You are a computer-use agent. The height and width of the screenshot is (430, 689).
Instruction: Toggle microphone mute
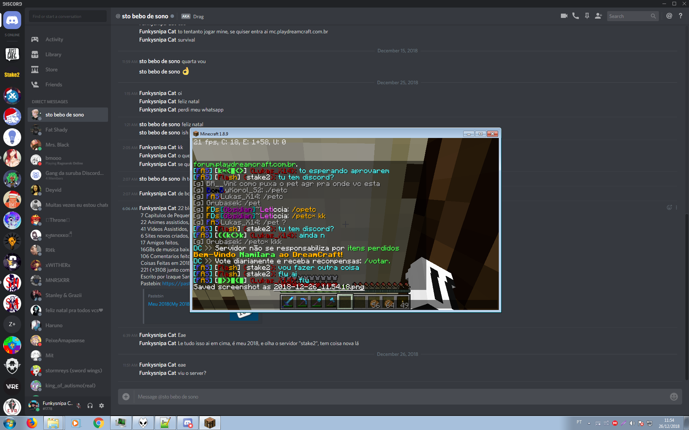click(79, 406)
